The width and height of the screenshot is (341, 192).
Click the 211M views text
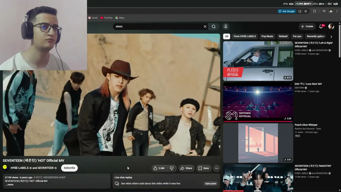coord(11,178)
